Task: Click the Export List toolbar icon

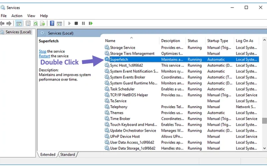Action: (42, 23)
